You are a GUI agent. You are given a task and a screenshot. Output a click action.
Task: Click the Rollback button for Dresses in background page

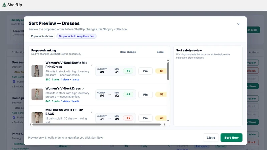(x=253, y=71)
